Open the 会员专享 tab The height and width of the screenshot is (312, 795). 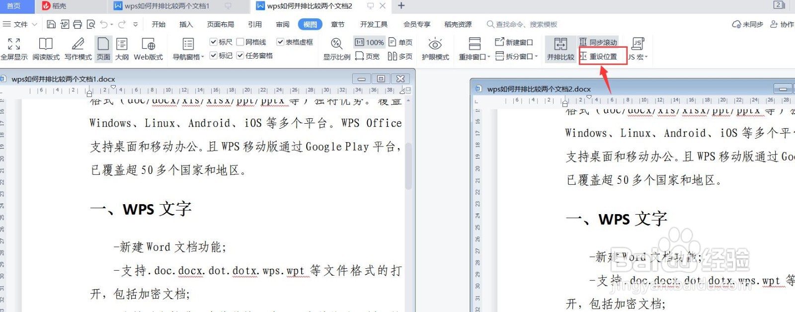[417, 24]
